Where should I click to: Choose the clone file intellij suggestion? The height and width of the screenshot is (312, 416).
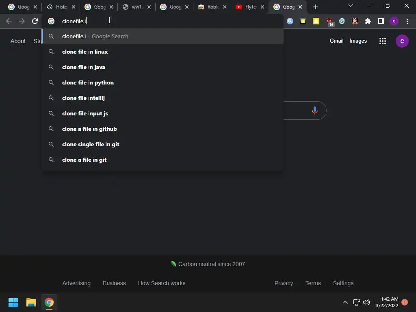(162, 98)
